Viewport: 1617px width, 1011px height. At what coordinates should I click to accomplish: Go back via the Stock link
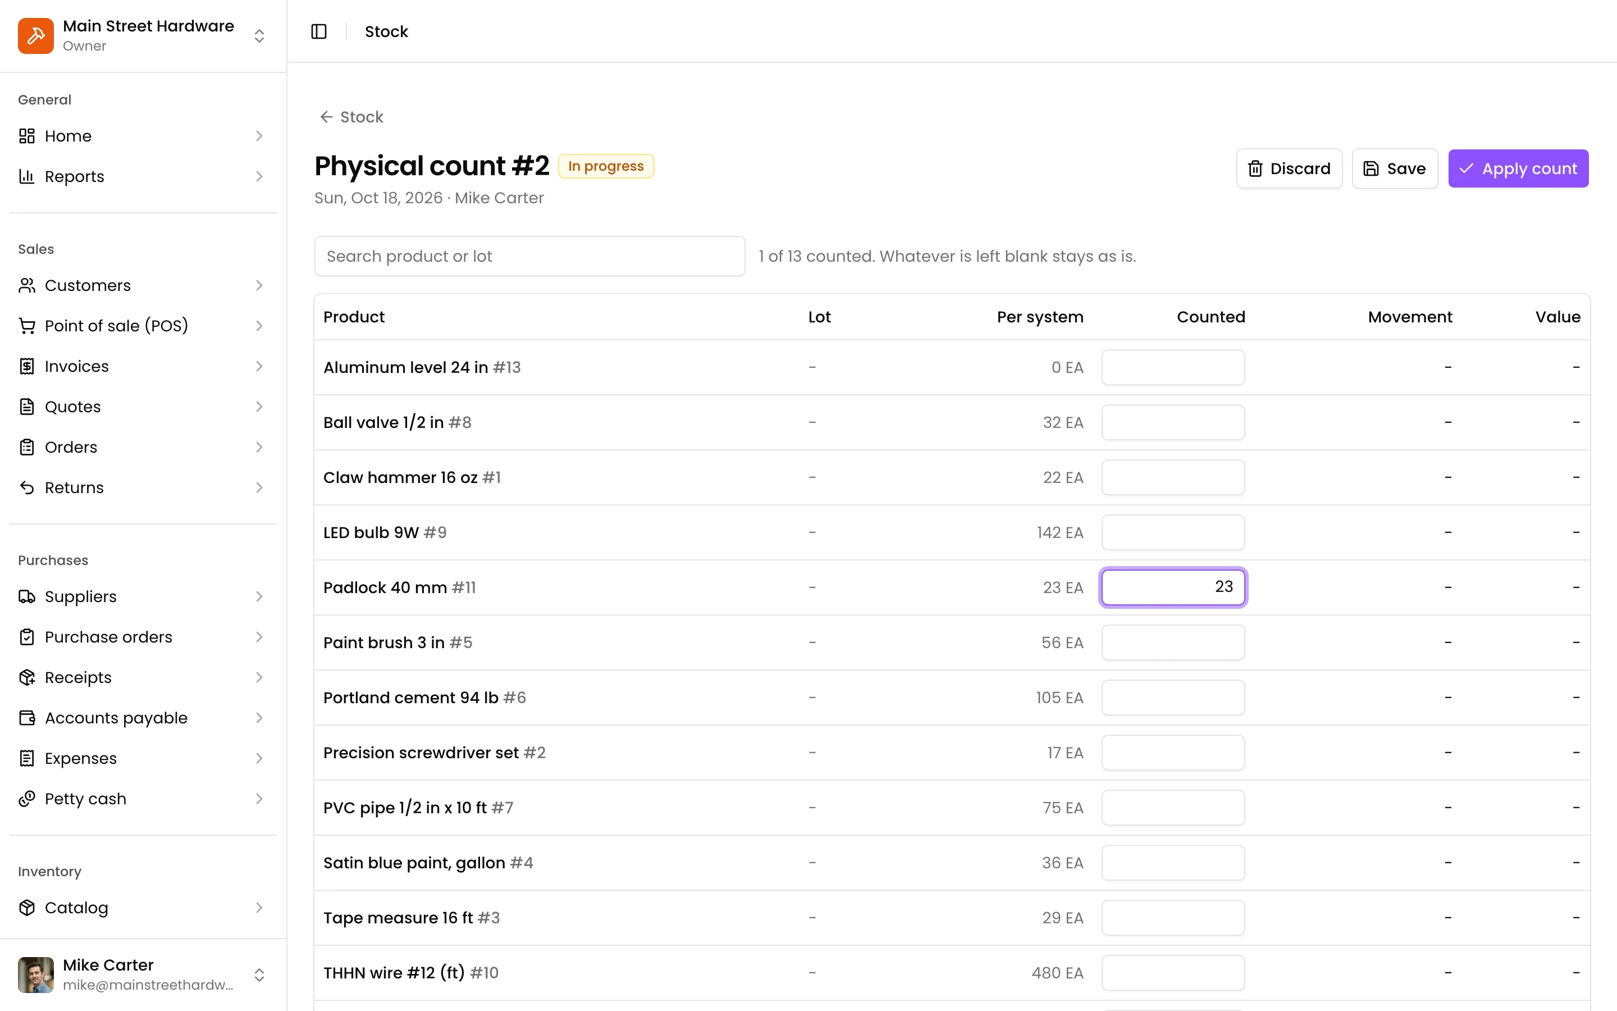(x=351, y=117)
